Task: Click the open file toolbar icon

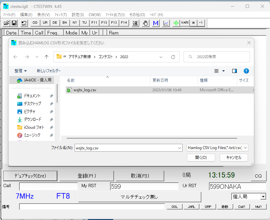Action: [x=6, y=23]
